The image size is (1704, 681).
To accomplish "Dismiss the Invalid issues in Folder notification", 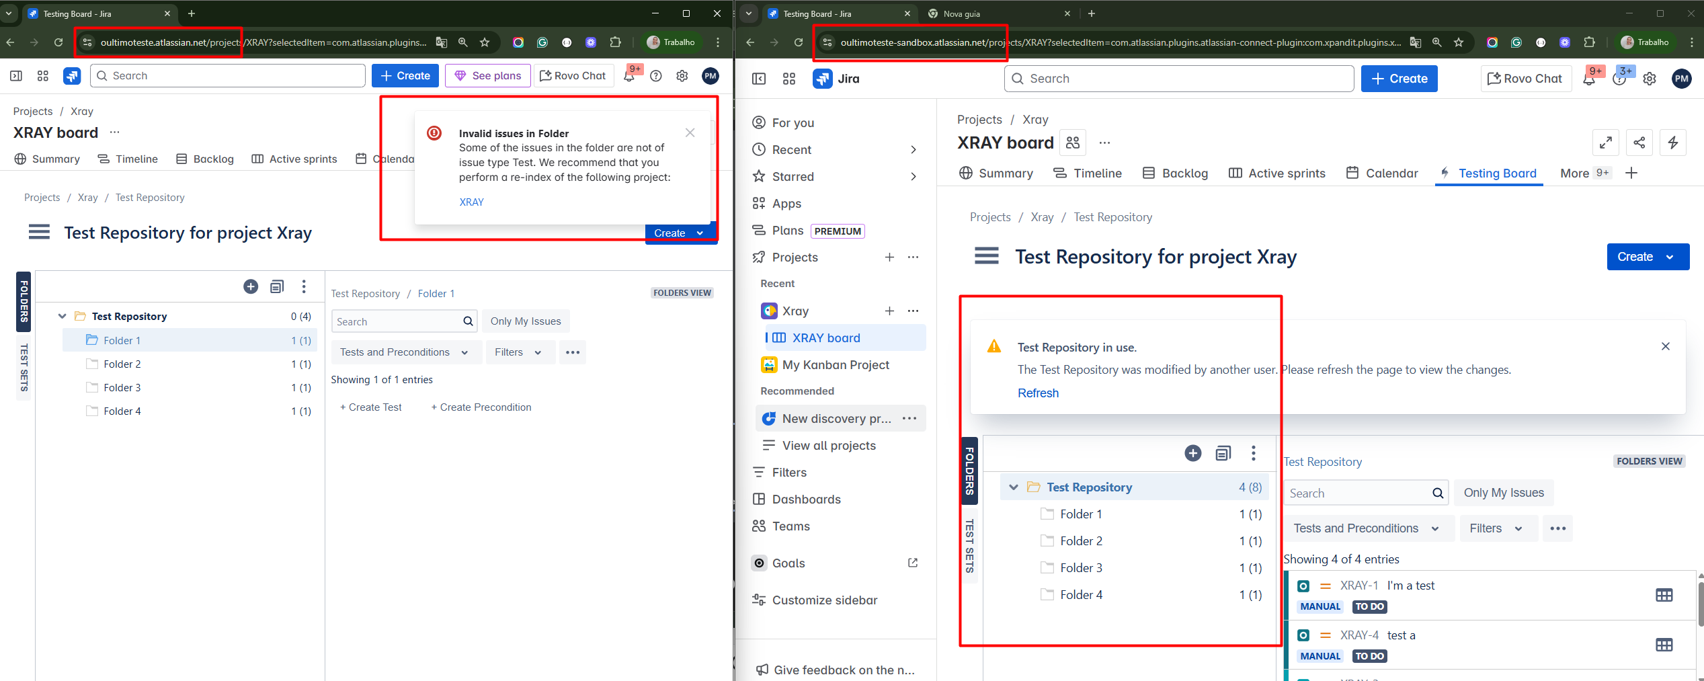I will click(x=690, y=132).
